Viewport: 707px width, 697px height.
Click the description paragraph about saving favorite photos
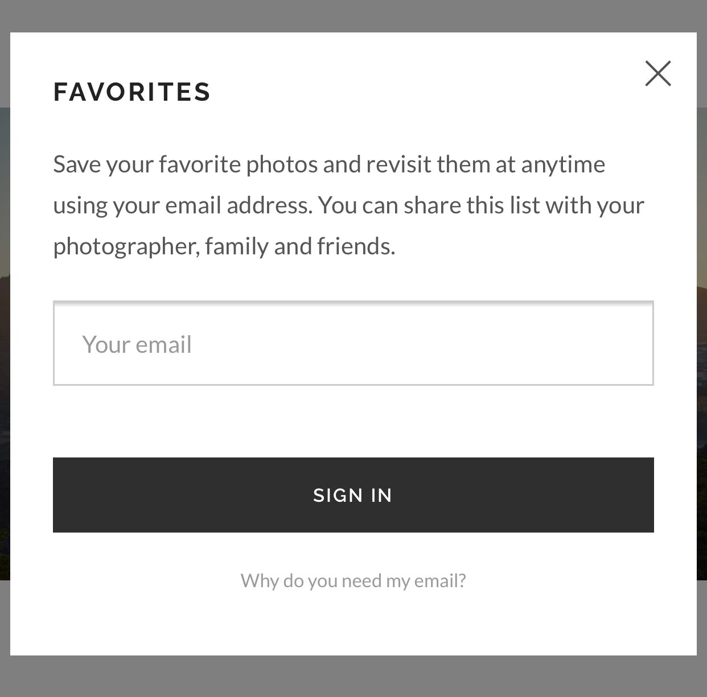tap(348, 205)
